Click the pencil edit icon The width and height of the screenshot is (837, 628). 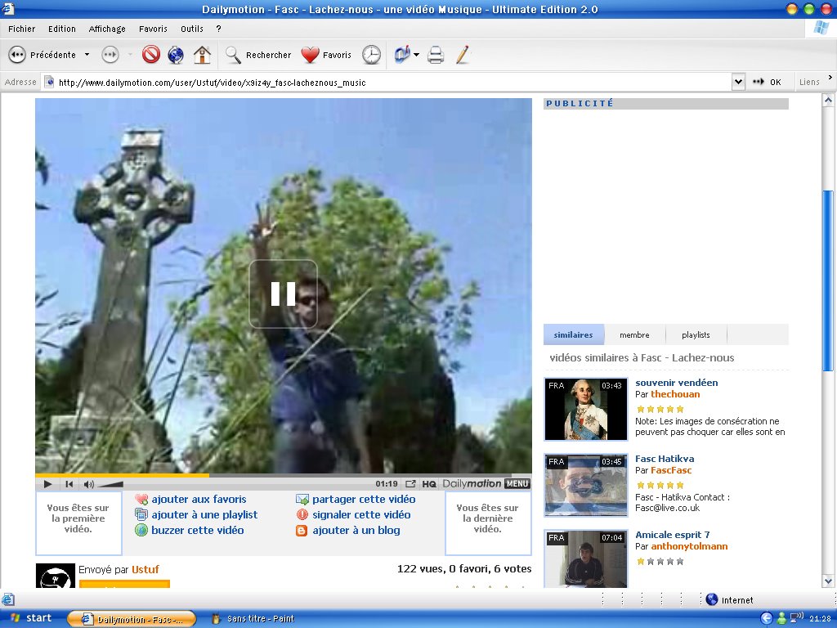tap(463, 55)
